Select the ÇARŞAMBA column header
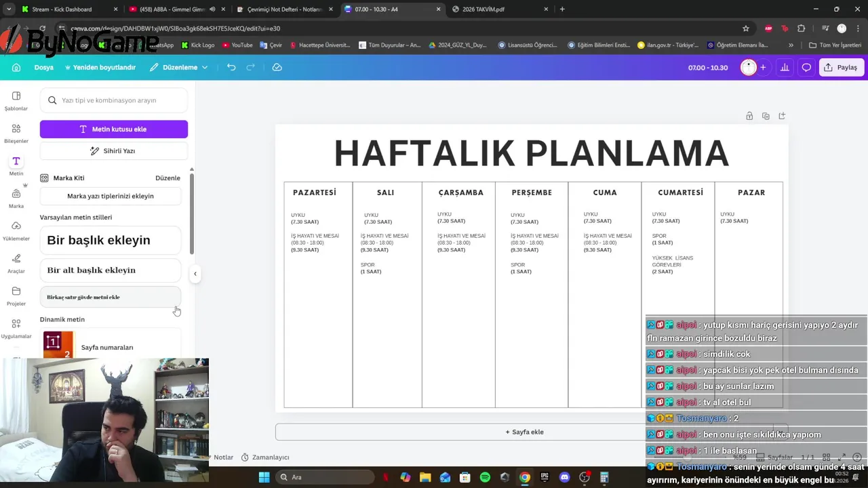 pyautogui.click(x=461, y=192)
